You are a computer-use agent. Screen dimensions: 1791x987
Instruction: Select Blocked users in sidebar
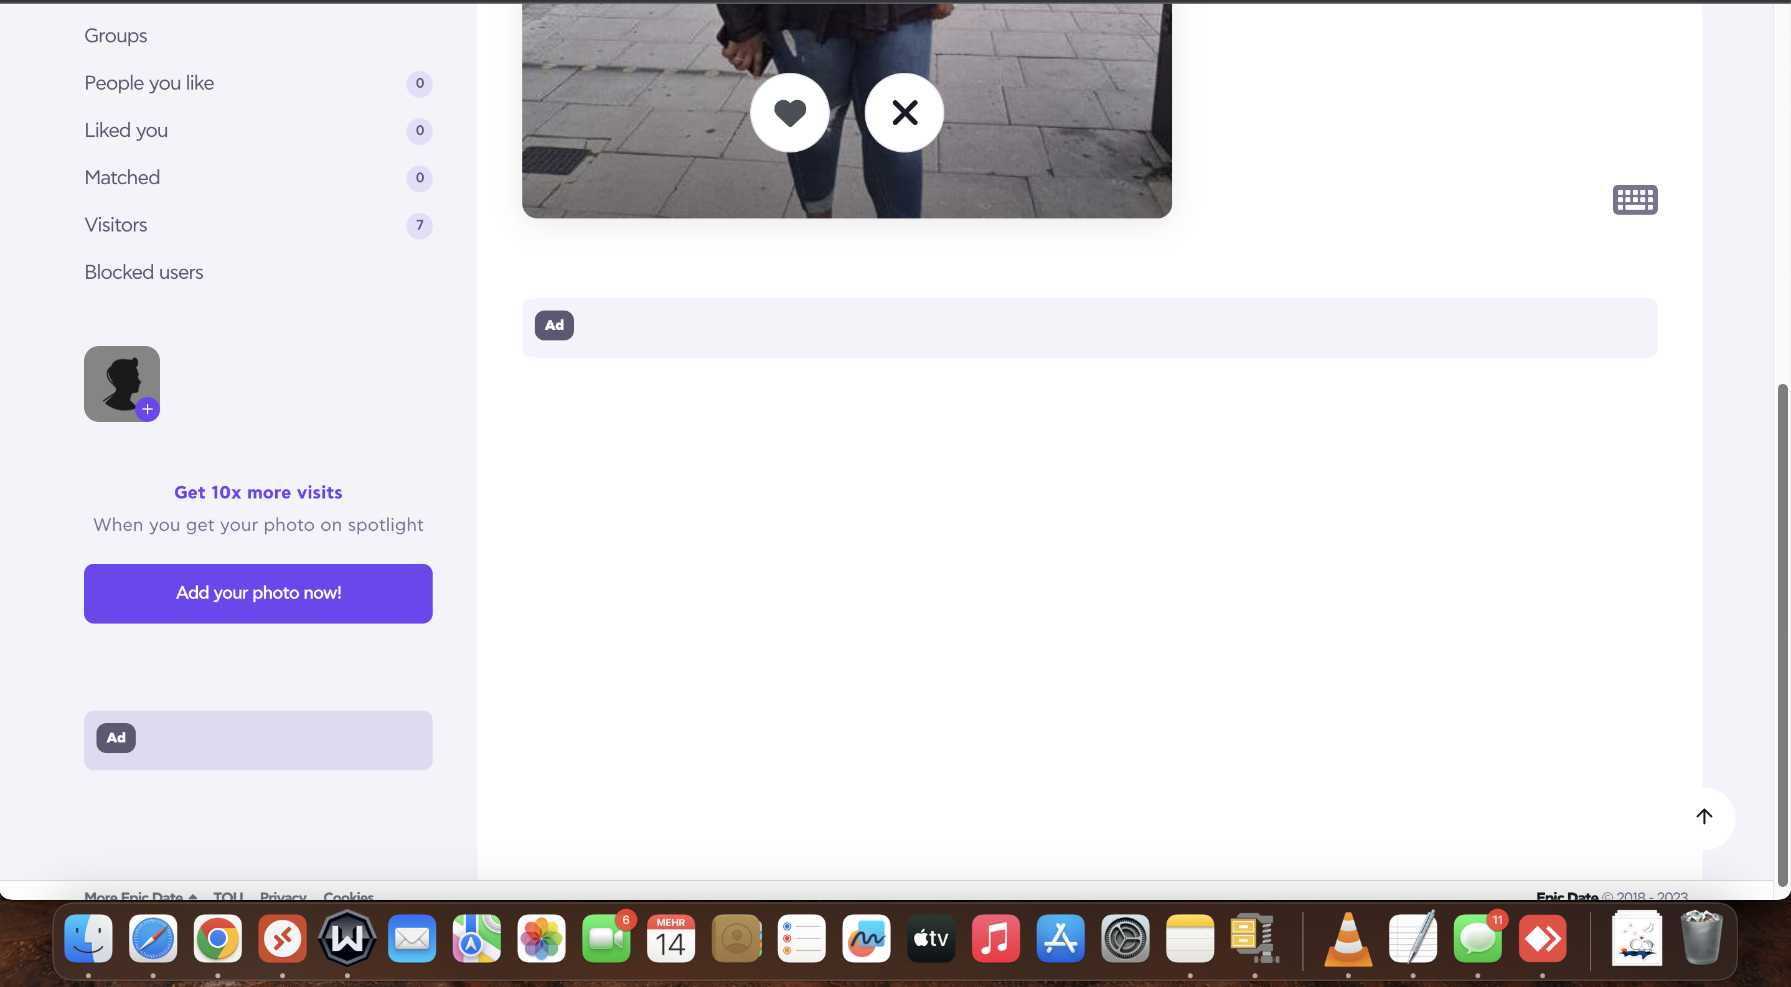[144, 273]
